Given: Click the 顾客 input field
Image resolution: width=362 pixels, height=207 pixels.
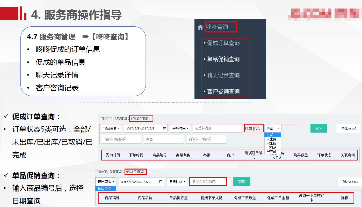Looking at the screenshot, I should 164,139.
